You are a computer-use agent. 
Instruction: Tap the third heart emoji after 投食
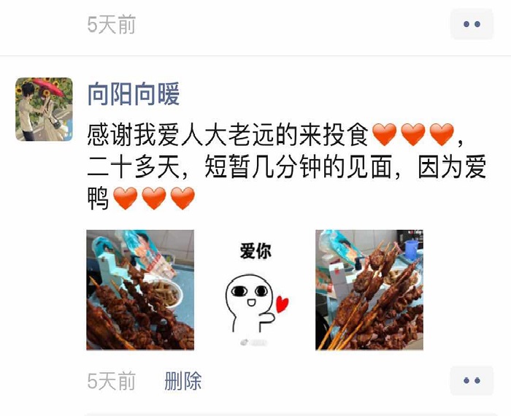click(x=442, y=134)
